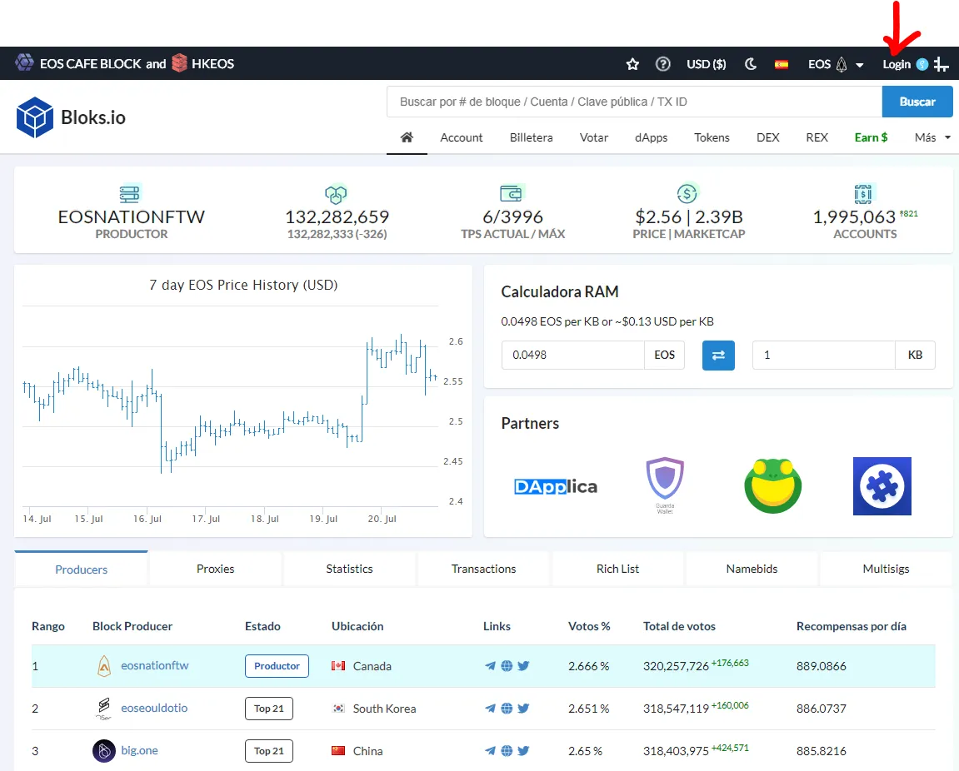Switch to the Rich List tab
Image resolution: width=959 pixels, height=771 pixels.
tap(617, 569)
